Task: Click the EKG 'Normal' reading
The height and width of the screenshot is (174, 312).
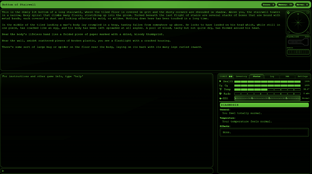Action: tap(306, 98)
